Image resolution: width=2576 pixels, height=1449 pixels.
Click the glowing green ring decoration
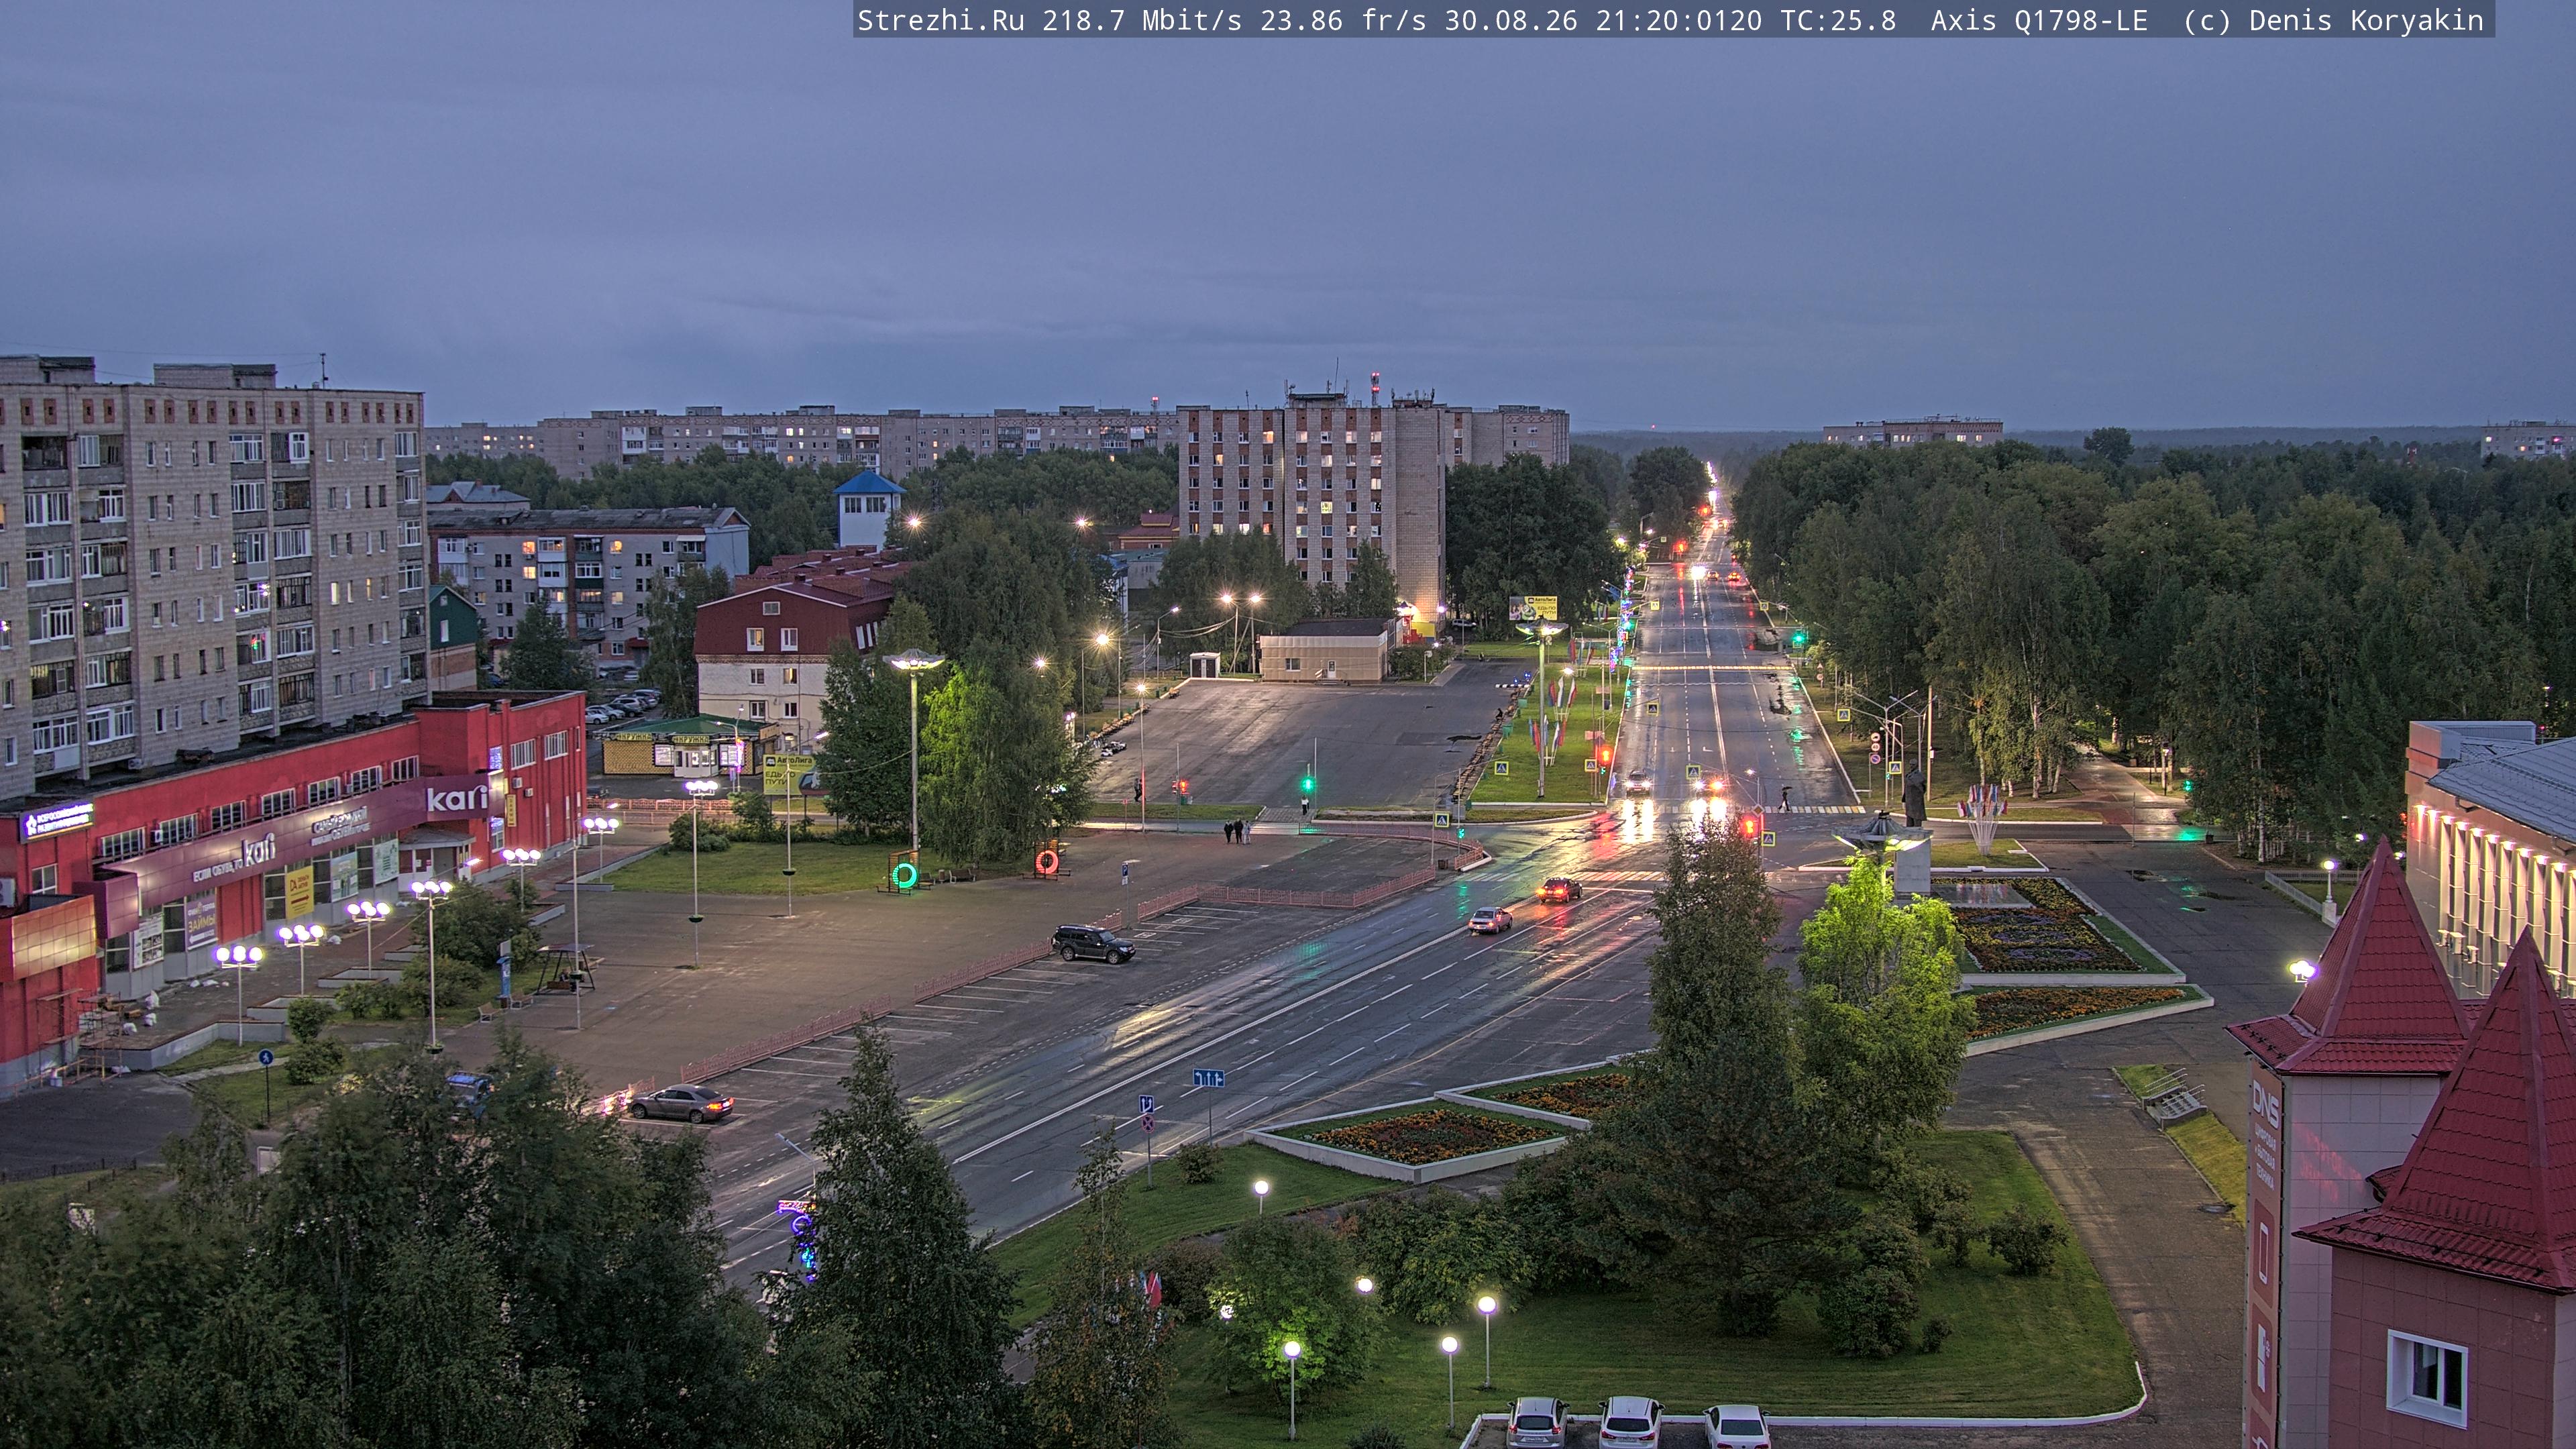point(904,875)
